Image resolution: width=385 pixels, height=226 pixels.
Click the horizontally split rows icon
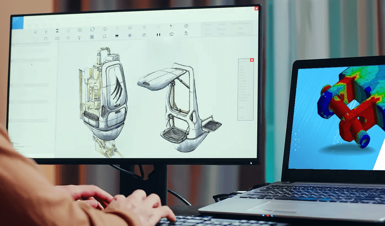tap(130, 28)
